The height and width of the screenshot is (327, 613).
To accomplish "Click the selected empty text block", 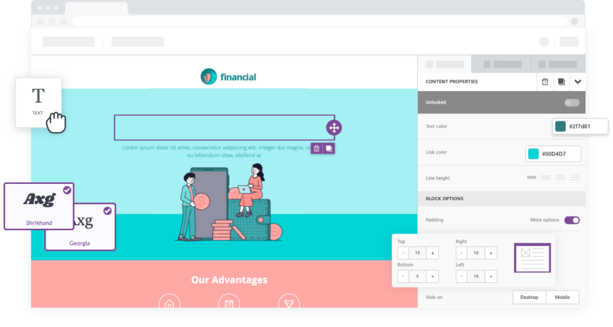I will point(224,128).
